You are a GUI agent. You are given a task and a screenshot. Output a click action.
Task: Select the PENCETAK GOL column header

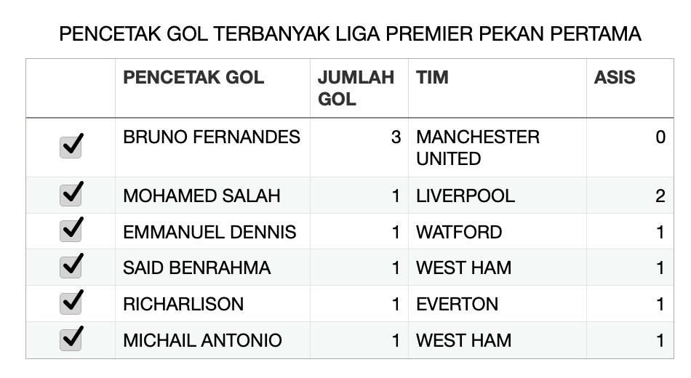[x=193, y=78]
